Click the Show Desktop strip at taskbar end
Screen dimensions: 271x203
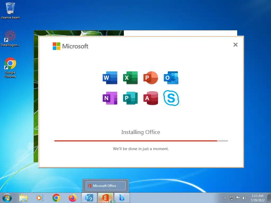pos(269,198)
